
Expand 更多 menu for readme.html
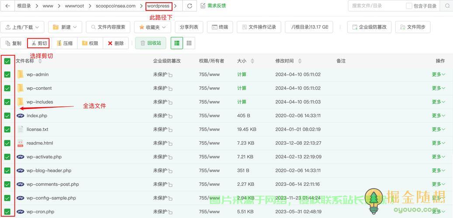439,143
